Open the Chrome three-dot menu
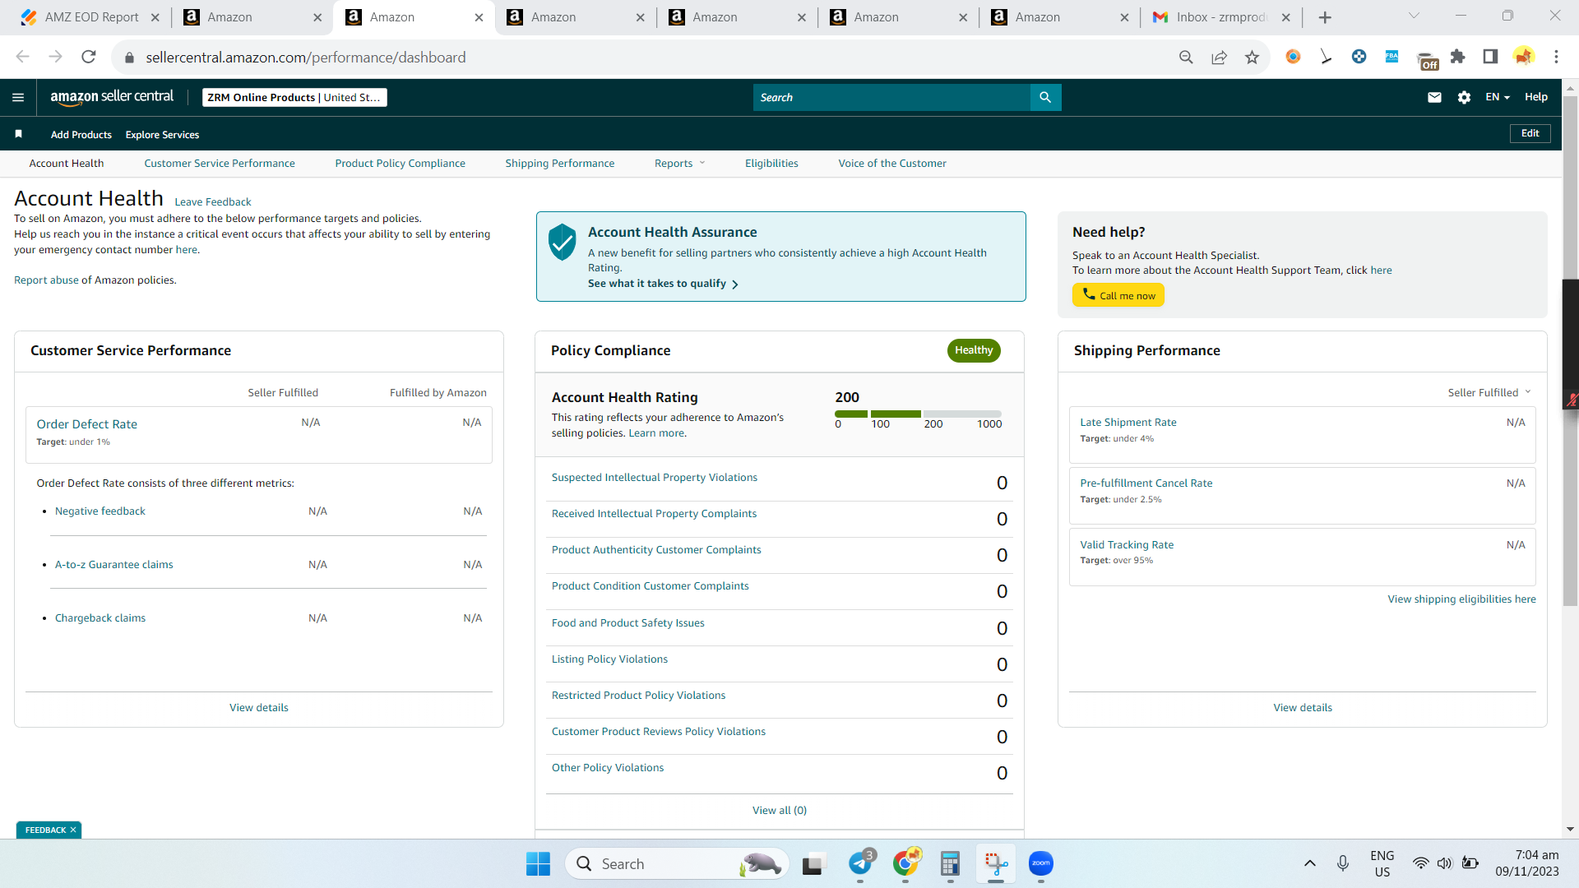 click(x=1556, y=57)
